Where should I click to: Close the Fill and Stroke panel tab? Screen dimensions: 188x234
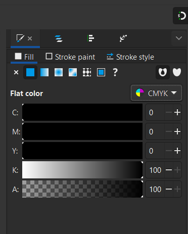30,38
